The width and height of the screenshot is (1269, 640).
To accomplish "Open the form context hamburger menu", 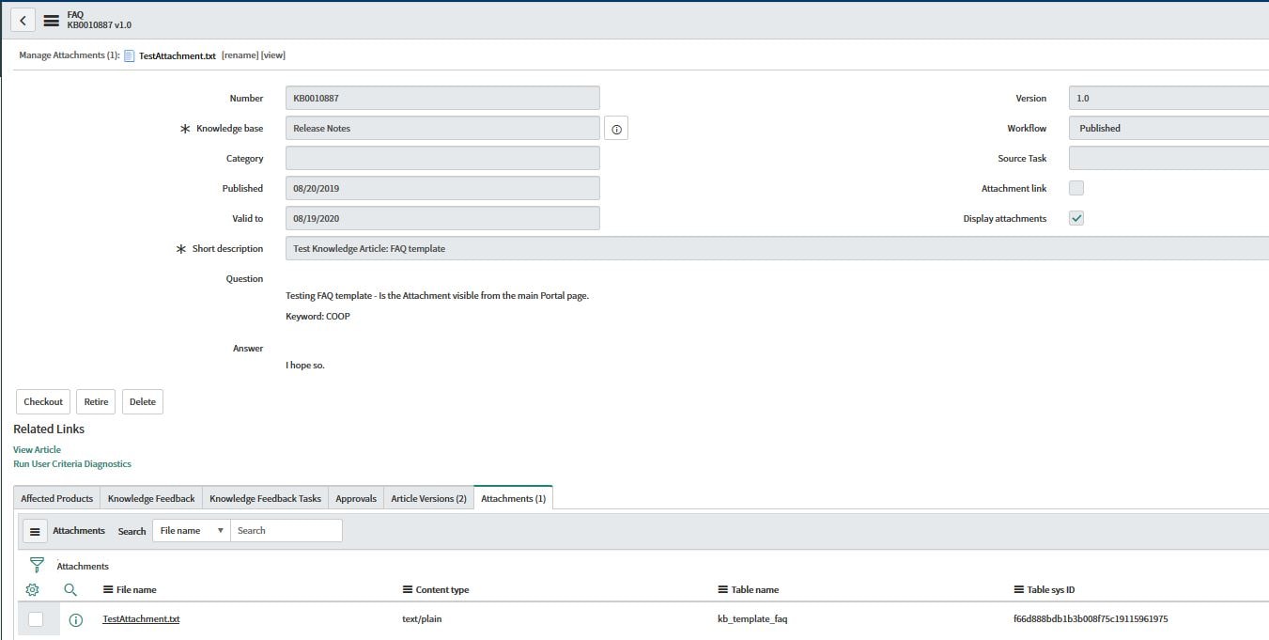I will click(x=52, y=20).
